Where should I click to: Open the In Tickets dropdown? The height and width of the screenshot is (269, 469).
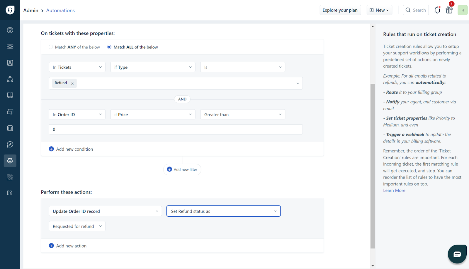point(77,67)
